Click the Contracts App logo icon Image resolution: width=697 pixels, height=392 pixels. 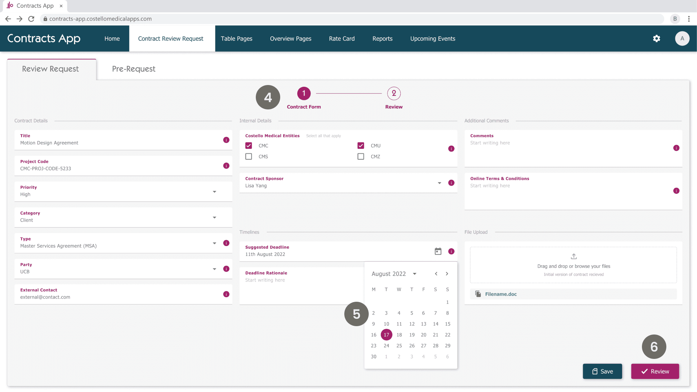[x=9, y=5]
